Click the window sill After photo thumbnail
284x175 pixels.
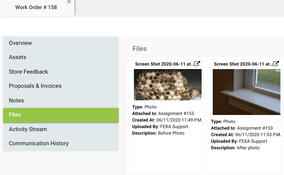click(x=246, y=92)
